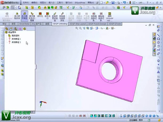
Task: Click the Circle sketch tool on right toolbar
Action: click(158, 42)
